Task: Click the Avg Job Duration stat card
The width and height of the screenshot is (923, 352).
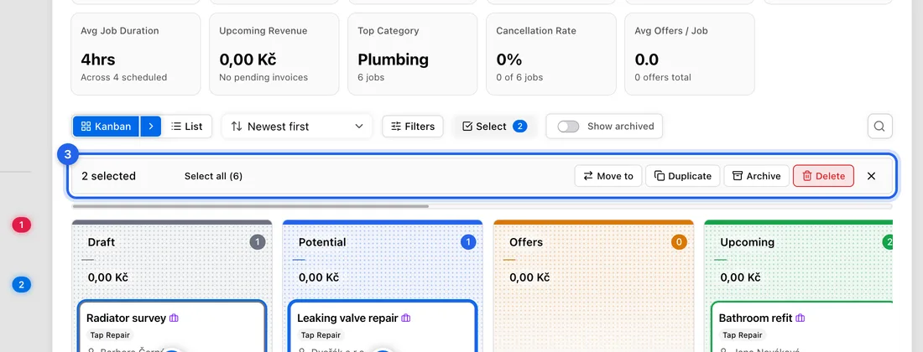Action: [135, 54]
